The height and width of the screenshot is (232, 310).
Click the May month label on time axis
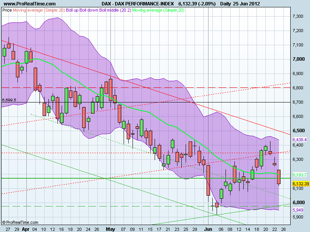click(x=110, y=229)
